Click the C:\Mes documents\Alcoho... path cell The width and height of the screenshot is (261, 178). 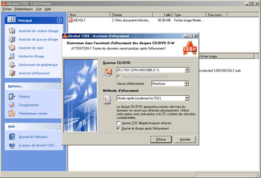pyautogui.click(x=131, y=20)
